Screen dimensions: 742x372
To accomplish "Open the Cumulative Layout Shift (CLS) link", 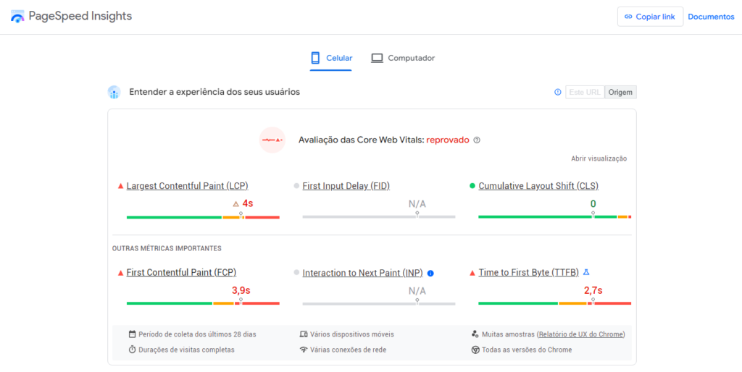I will click(x=538, y=186).
